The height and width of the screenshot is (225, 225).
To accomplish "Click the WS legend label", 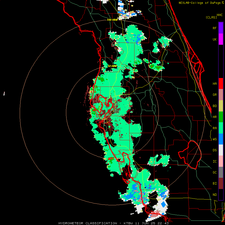I will click(x=214, y=139).
